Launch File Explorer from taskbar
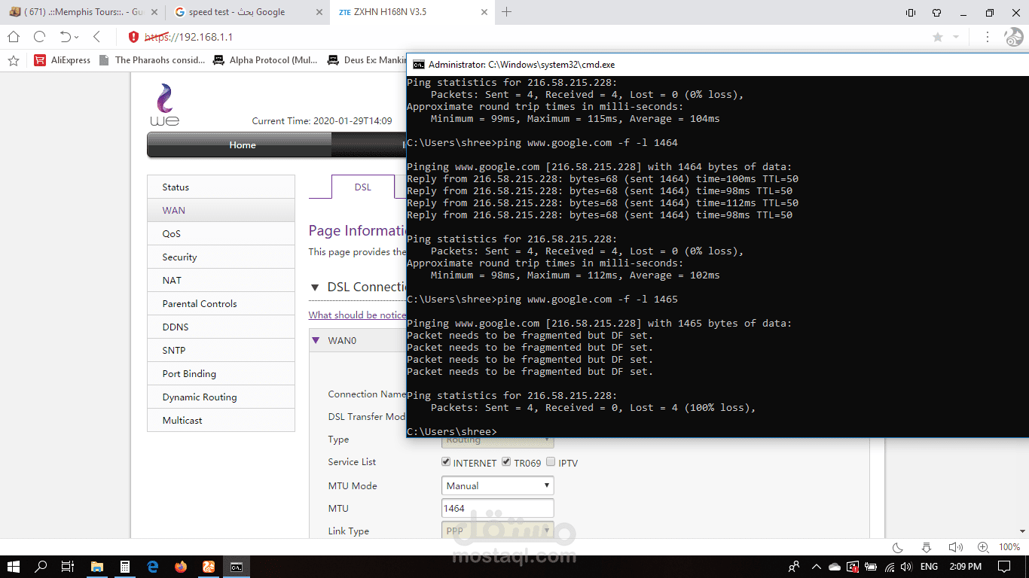The image size is (1029, 578). [x=97, y=567]
